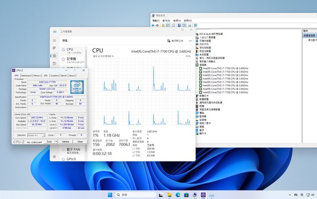Click the Run new task button
The height and width of the screenshot is (199, 317).
coord(176,41)
